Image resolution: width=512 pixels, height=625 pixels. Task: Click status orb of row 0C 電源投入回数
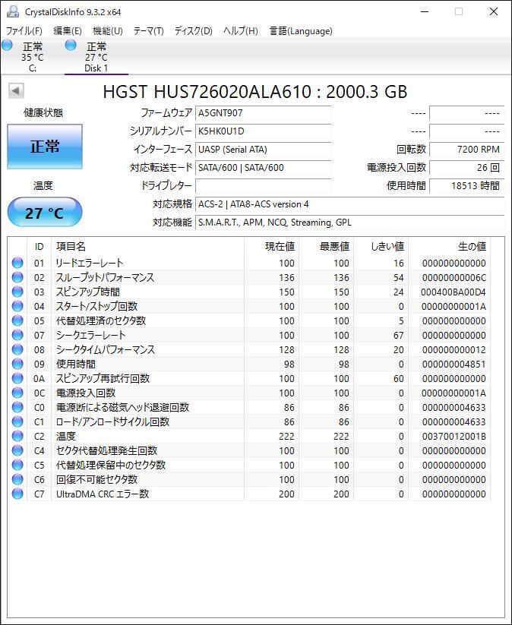[x=17, y=393]
